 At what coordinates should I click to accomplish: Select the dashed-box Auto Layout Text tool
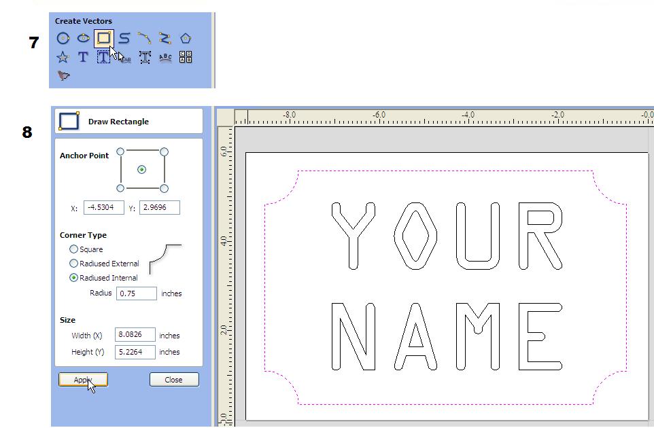[103, 57]
